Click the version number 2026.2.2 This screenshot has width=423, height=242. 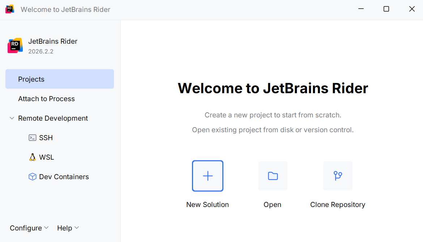(41, 51)
